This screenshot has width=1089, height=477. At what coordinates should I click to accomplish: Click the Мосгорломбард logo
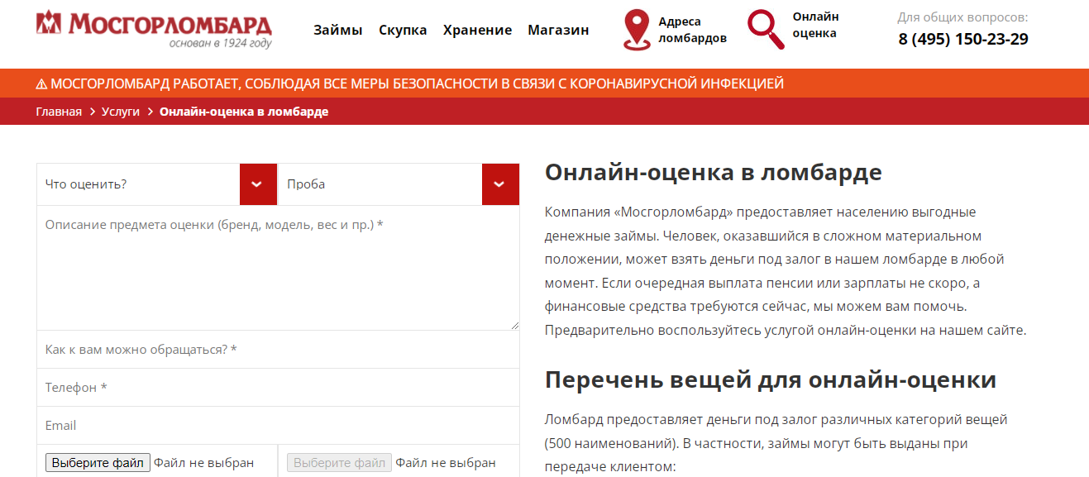tap(154, 29)
